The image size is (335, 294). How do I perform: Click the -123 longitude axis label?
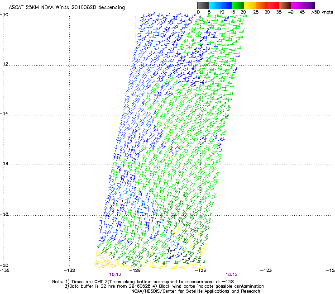pyautogui.click(x=266, y=270)
